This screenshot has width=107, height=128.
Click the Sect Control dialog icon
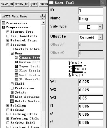coord(16,75)
